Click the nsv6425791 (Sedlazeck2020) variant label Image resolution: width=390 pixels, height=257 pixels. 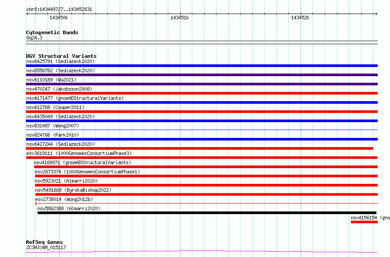(60, 61)
